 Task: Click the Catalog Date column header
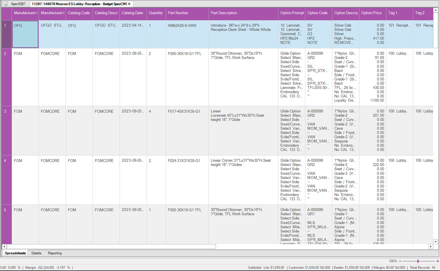(133, 13)
